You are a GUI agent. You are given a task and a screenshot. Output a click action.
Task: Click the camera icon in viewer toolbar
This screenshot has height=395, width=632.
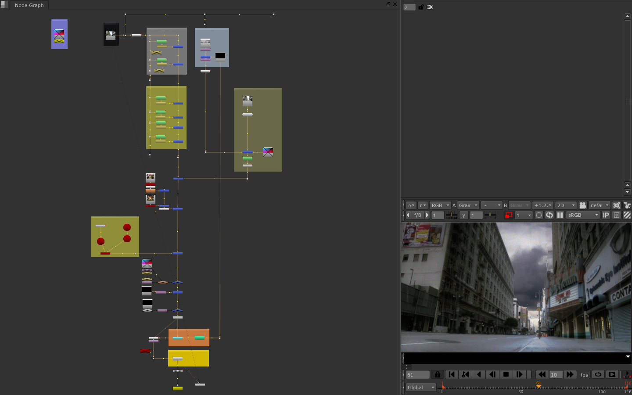click(582, 205)
